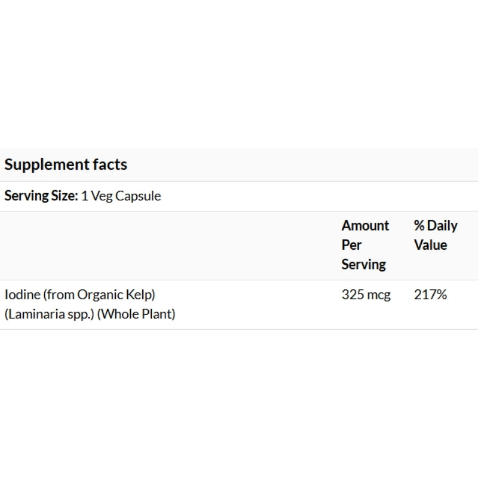This screenshot has height=478, width=478.
Task: Click the word Iodine in ingredient row
Action: pos(22,295)
